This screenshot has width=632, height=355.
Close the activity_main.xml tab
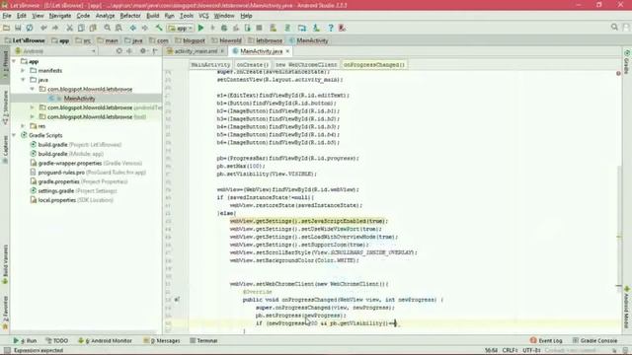[222, 51]
